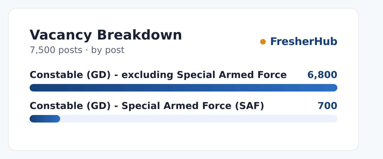Select the Vacancy Breakdown heading
This screenshot has width=383, height=159.
[x=106, y=35]
